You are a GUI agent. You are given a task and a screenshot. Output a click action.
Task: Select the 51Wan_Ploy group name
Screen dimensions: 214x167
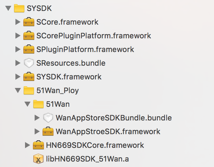pyautogui.click(x=58, y=91)
